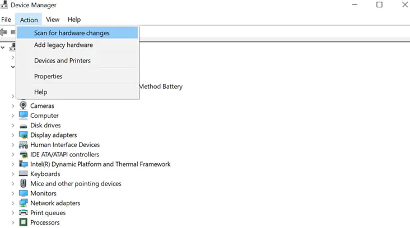
Task: Click the Processors chip icon
Action: pos(24,222)
